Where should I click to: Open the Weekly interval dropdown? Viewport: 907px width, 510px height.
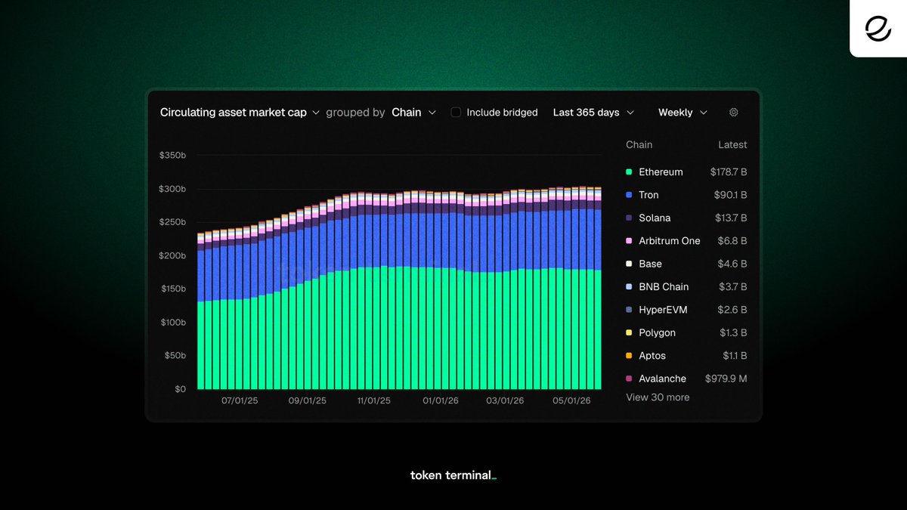coord(683,112)
